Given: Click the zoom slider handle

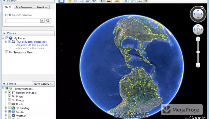Looking at the screenshot, I should (198, 52).
